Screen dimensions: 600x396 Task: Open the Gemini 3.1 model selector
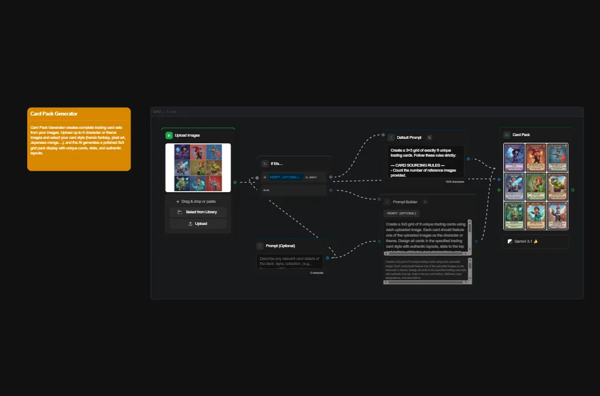(535, 242)
